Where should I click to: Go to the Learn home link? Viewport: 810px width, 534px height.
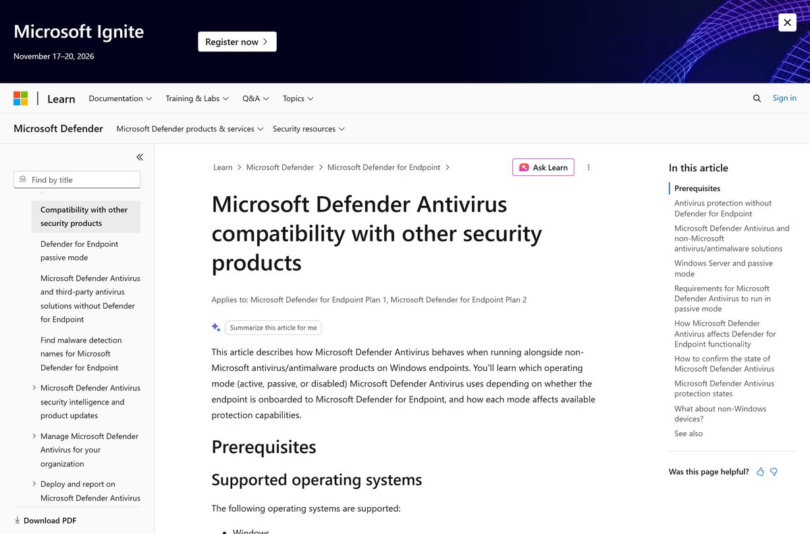[61, 98]
